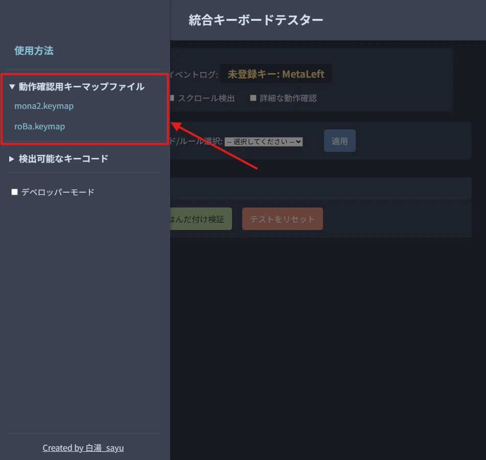The height and width of the screenshot is (460, 486).
Task: Click the はんだ付け検証 button
Action: pyautogui.click(x=201, y=219)
